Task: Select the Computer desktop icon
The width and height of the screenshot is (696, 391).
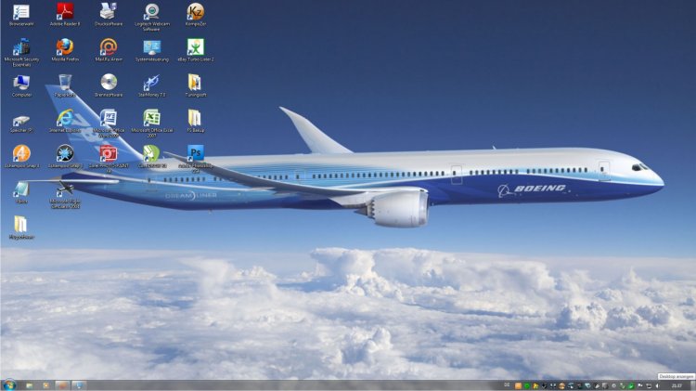Action: point(21,85)
